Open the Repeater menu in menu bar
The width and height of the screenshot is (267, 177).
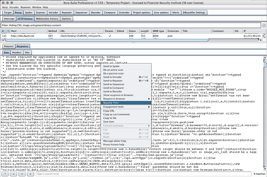tap(26, 7)
